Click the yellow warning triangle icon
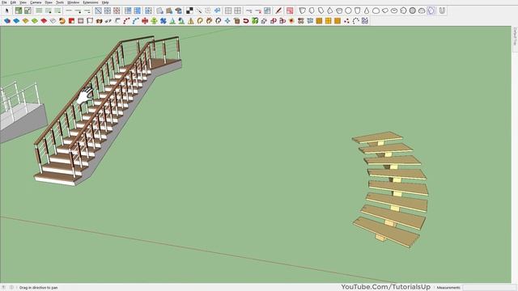 tap(191, 21)
